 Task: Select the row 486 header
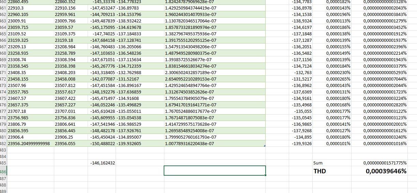tap(3, 171)
